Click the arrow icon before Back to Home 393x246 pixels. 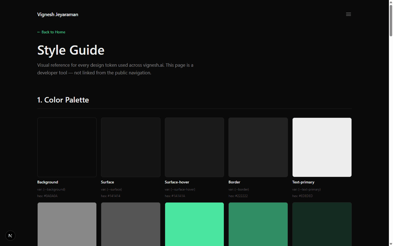click(38, 32)
